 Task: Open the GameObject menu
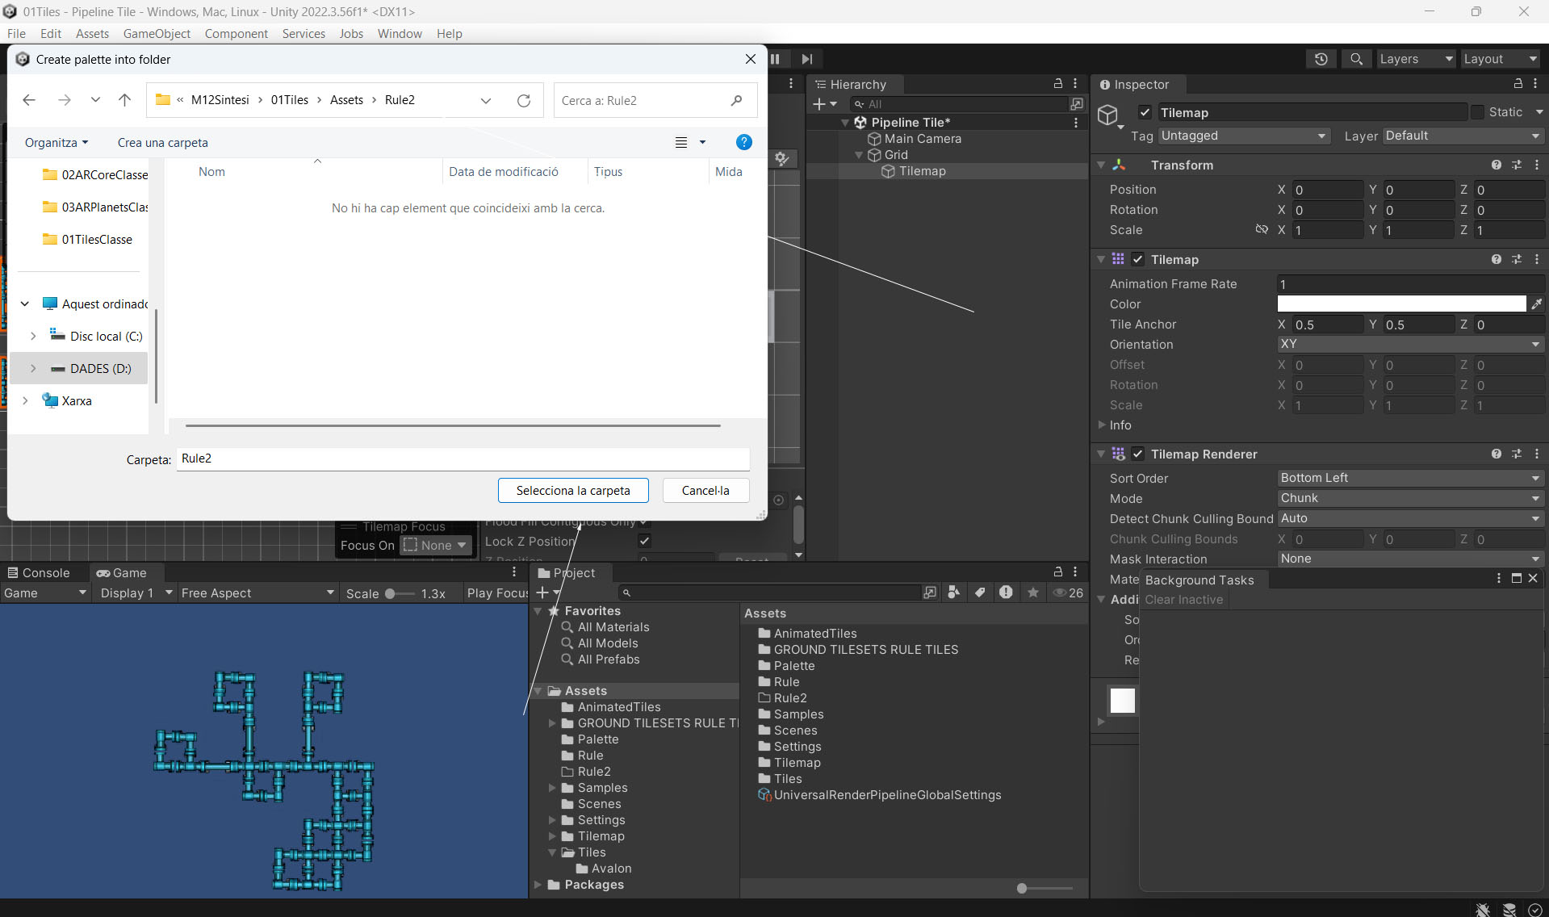[x=157, y=33]
